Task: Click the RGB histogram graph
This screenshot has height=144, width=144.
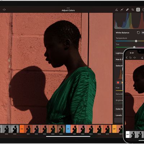Action: [129, 21]
